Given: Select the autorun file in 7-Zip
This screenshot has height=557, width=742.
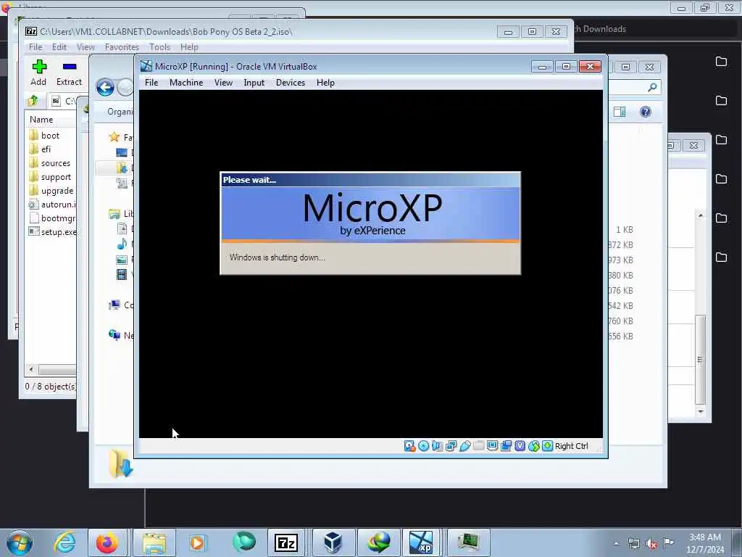Looking at the screenshot, I should pos(51,204).
